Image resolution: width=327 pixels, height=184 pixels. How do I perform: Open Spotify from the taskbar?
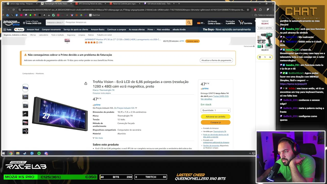pyautogui.click(x=39, y=153)
